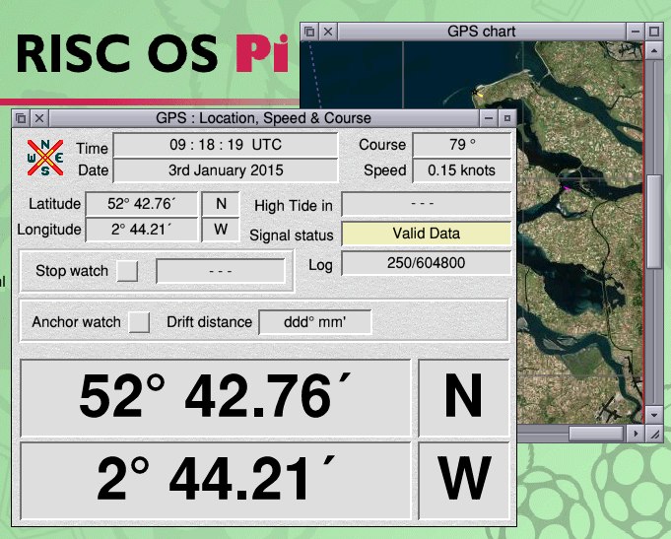The width and height of the screenshot is (671, 539).
Task: Click the GPS chart scroll up arrow
Action: pyautogui.click(x=654, y=51)
